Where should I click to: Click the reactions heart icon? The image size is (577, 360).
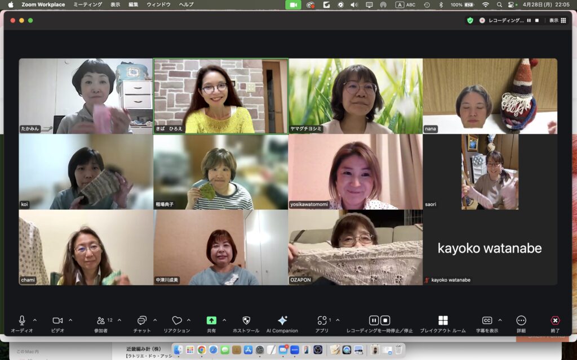coord(177,321)
